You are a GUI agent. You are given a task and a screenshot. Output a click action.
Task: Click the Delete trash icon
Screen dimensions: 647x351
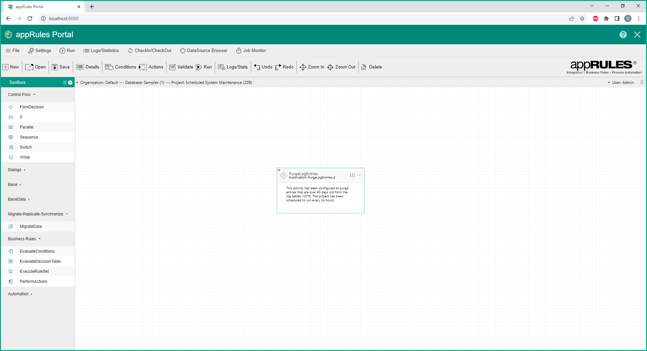click(364, 67)
